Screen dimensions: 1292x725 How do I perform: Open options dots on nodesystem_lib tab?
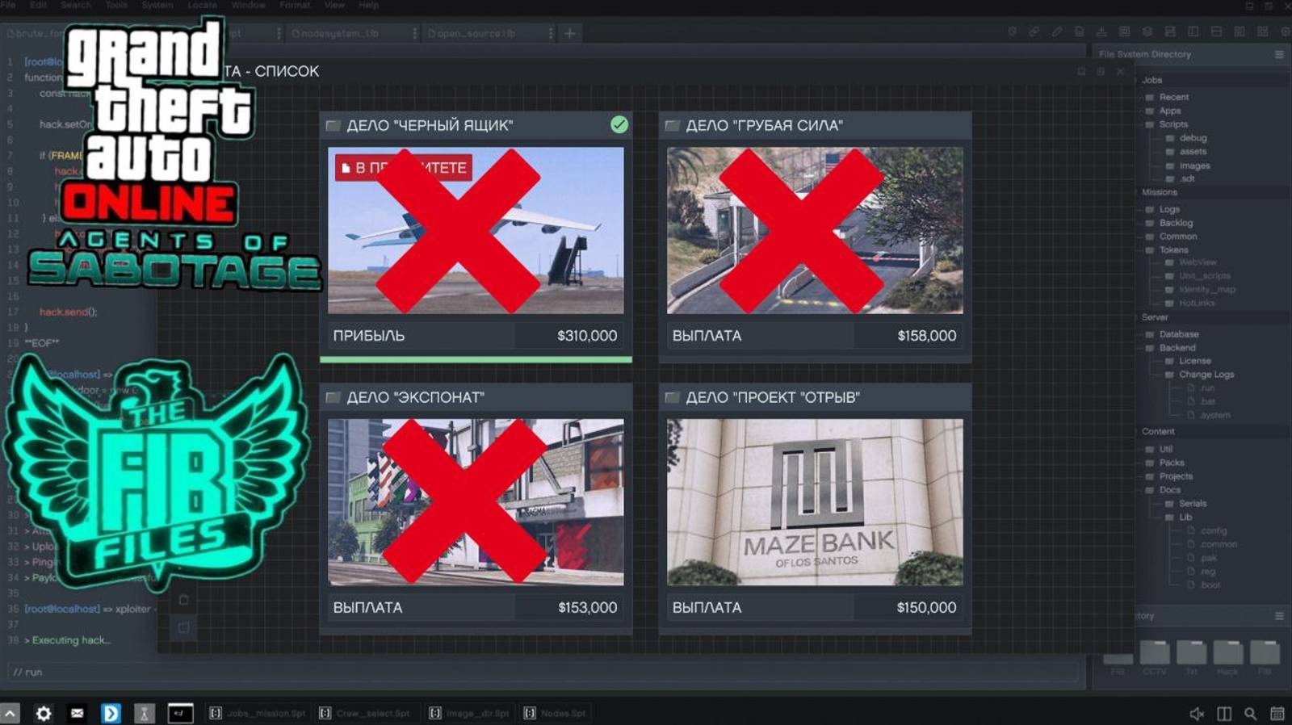[415, 33]
